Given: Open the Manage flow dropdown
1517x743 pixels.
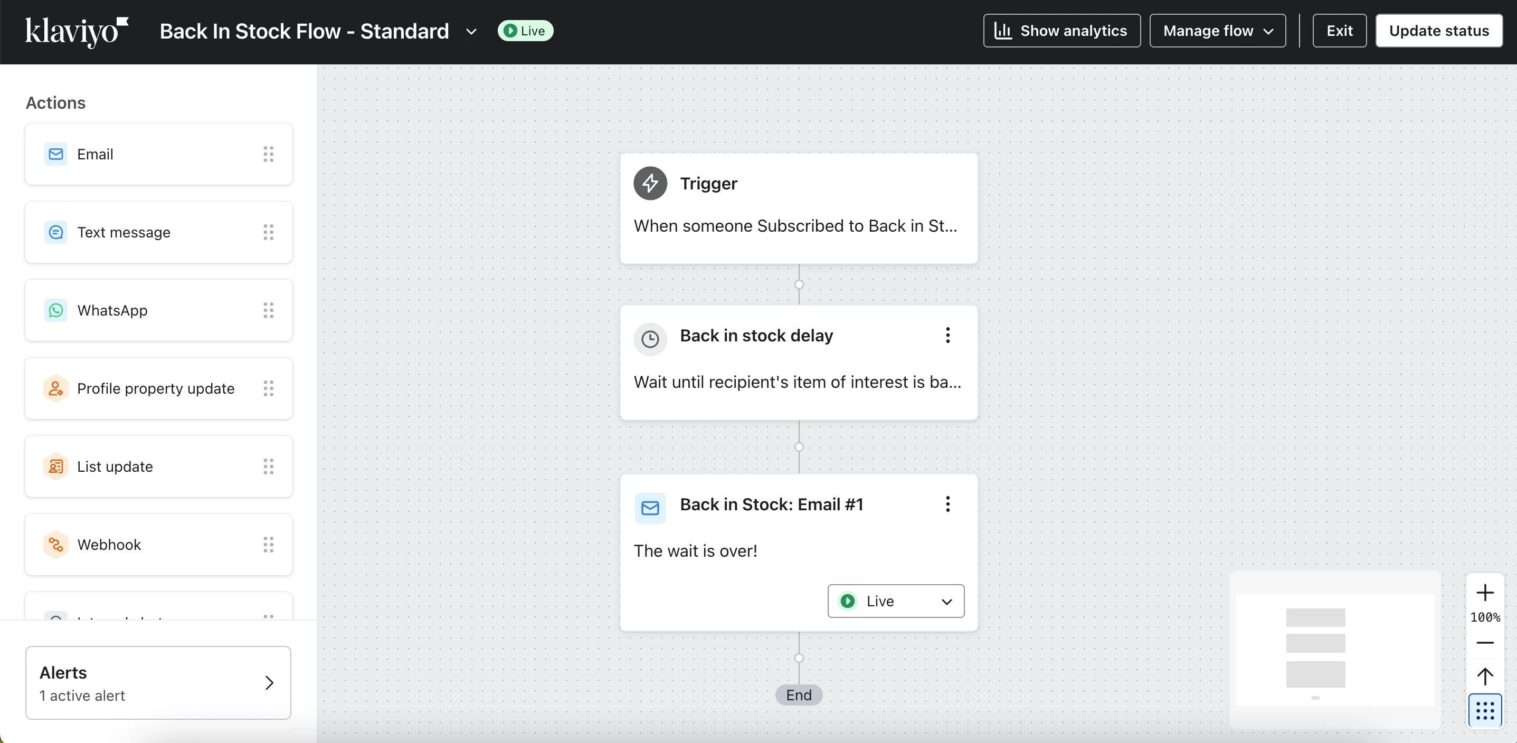Looking at the screenshot, I should 1217,31.
